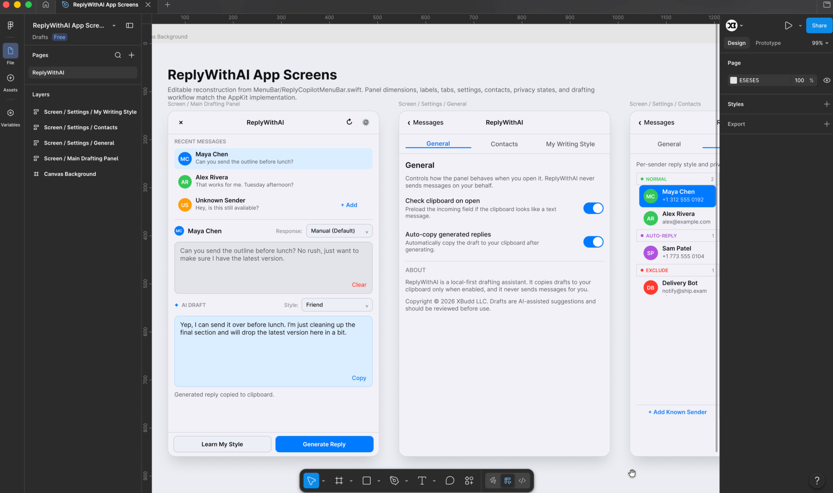Search pages with magnifier icon
The image size is (833, 493).
[x=118, y=55]
